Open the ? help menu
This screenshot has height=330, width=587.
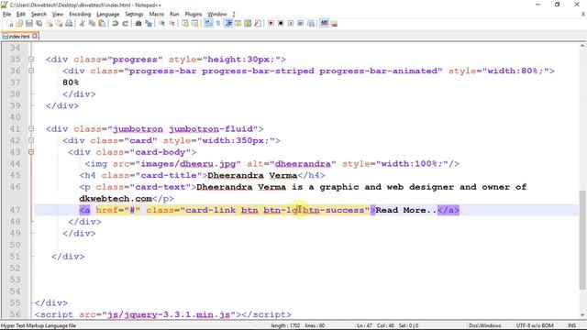(x=234, y=15)
